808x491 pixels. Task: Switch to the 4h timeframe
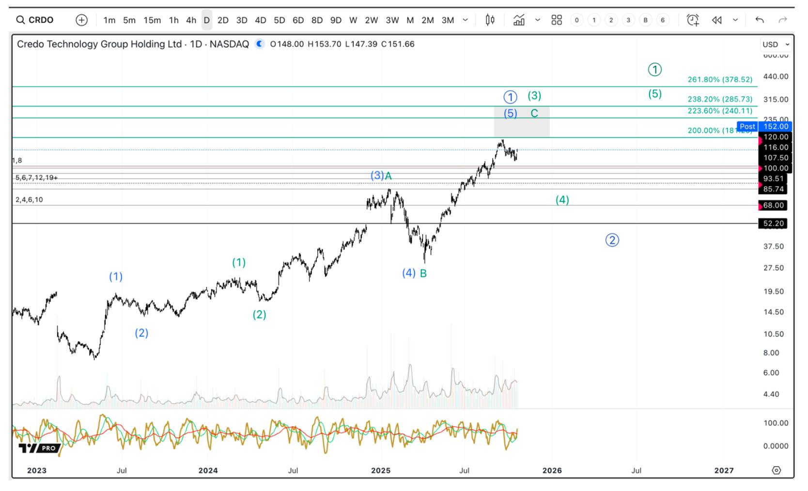pyautogui.click(x=191, y=20)
